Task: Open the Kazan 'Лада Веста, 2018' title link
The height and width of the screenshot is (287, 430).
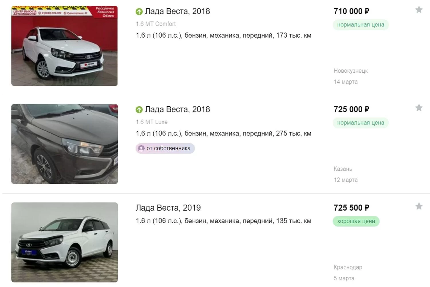Action: coord(177,109)
